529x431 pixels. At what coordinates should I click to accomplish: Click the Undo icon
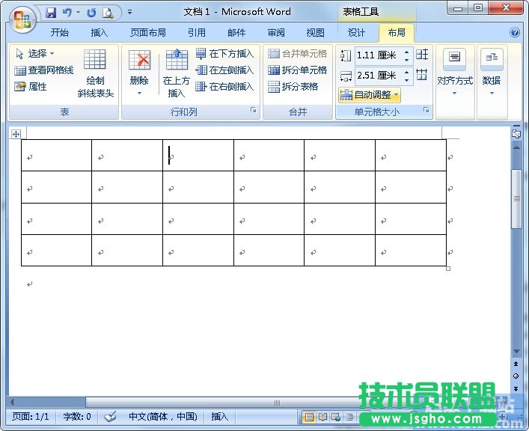67,13
